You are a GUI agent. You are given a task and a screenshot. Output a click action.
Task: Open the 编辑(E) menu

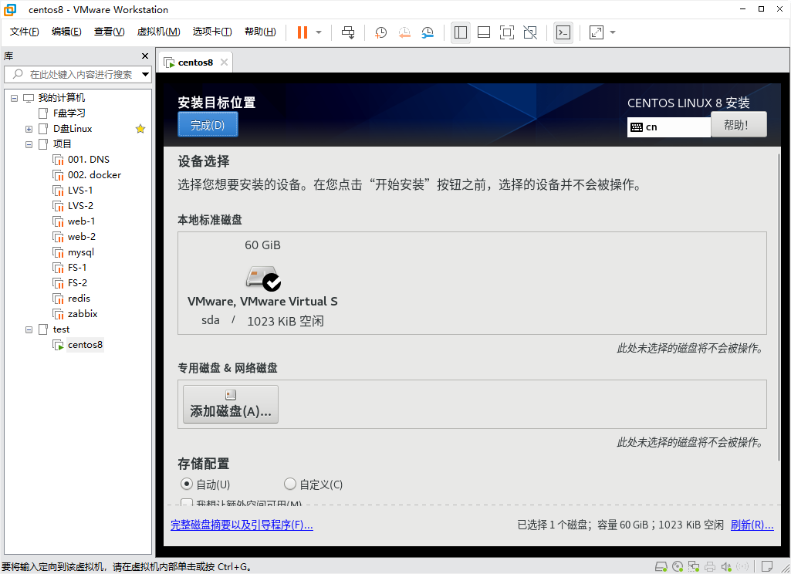tap(66, 32)
